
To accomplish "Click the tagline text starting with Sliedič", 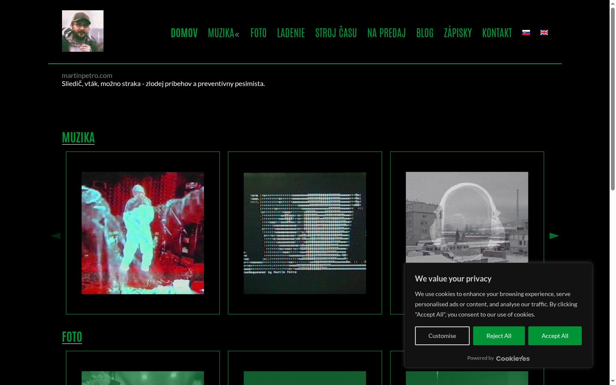I will click(x=163, y=83).
